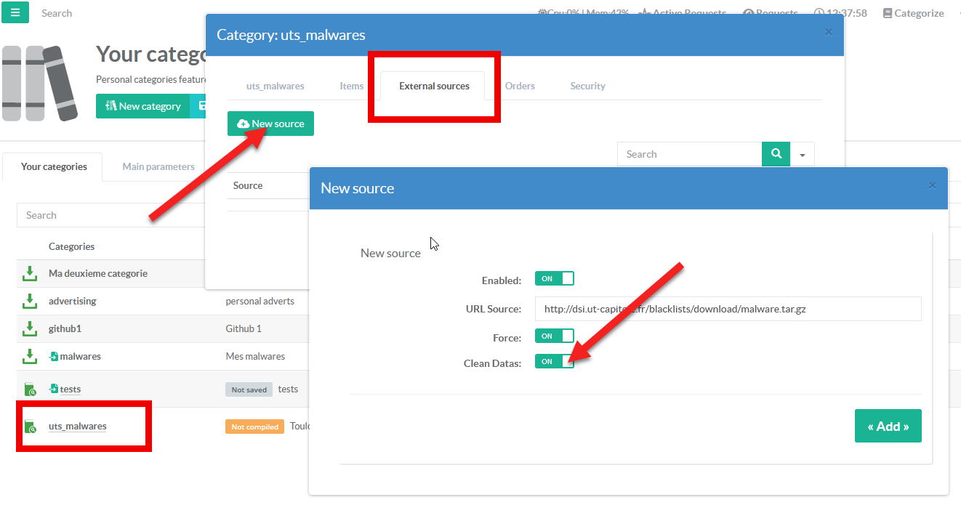Viewport: 961px width, 513px height.
Task: Expand dropdown arrow next to search button
Action: [803, 155]
